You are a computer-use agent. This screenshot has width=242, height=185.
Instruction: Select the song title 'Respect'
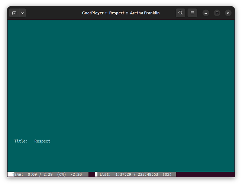pyautogui.click(x=42, y=141)
